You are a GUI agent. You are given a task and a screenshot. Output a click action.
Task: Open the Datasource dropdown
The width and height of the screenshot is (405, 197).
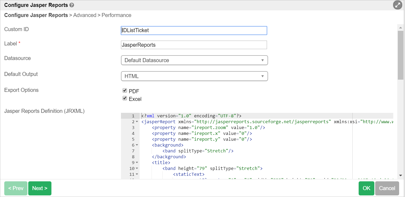(194, 60)
